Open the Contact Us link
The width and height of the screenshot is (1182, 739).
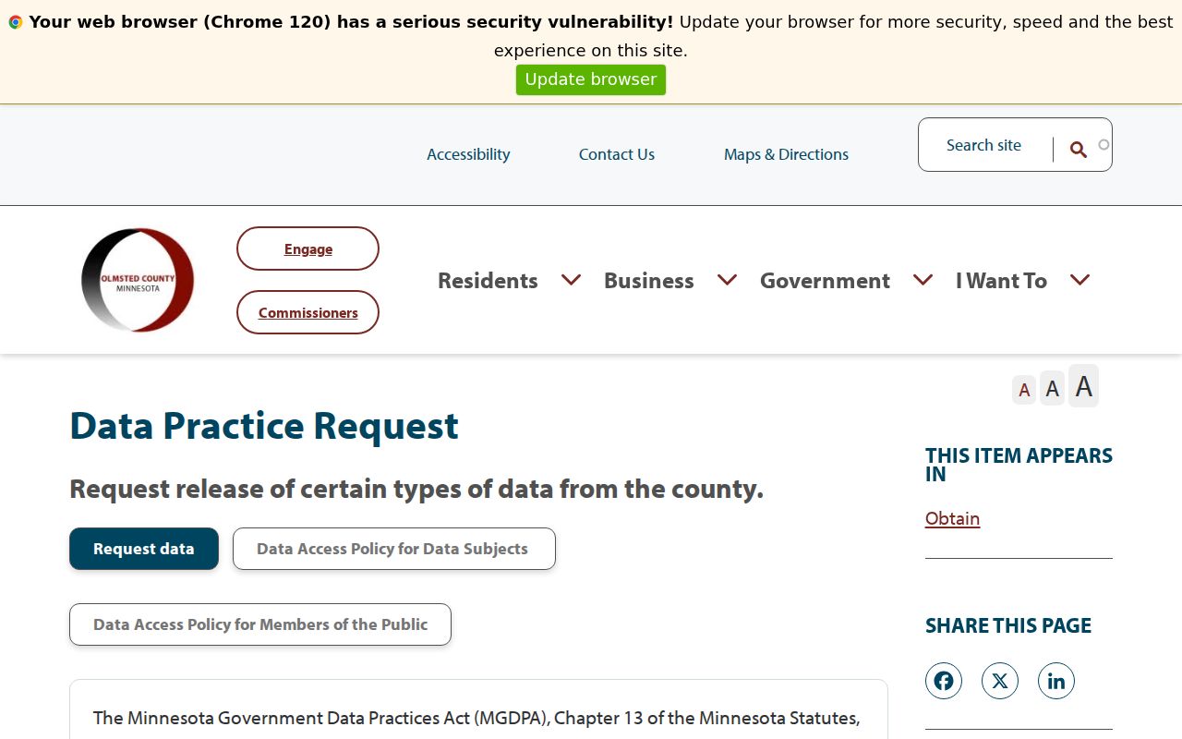coord(617,154)
